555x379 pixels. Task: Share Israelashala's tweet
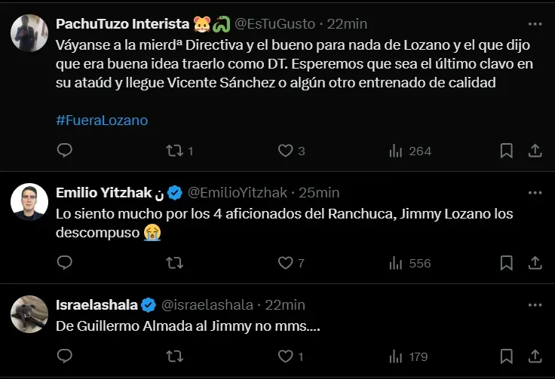click(535, 356)
